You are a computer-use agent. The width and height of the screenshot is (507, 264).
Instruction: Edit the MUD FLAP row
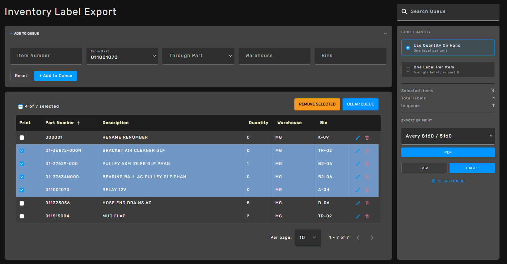pyautogui.click(x=358, y=216)
